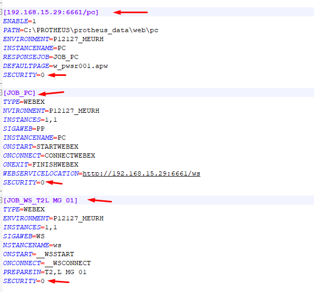Click the ONSTART=__WSSTART line
The height and width of the screenshot is (292, 314).
click(38, 254)
